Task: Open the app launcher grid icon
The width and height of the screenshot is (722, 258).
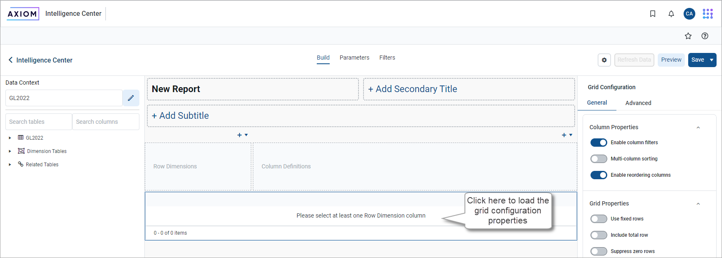Action: (x=708, y=14)
